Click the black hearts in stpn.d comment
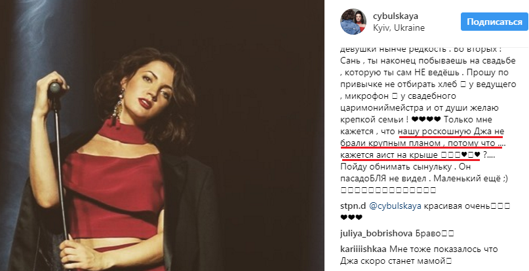Screen dimensions: 529x271 pos(351,218)
